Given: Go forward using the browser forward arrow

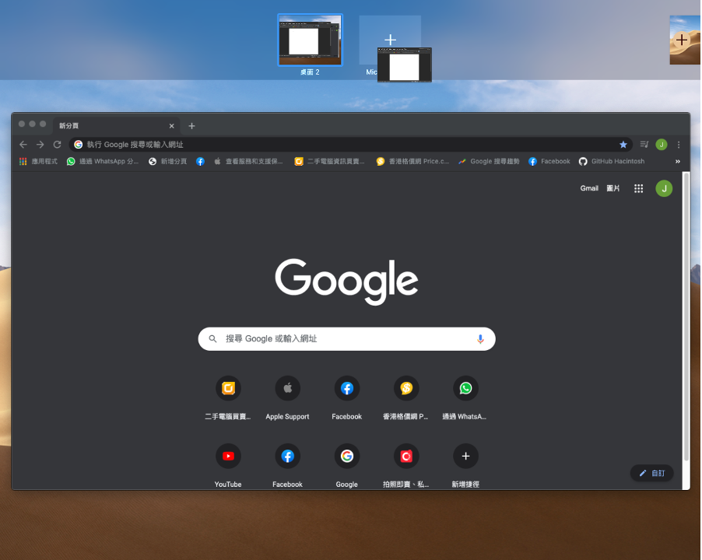Looking at the screenshot, I should (x=40, y=145).
